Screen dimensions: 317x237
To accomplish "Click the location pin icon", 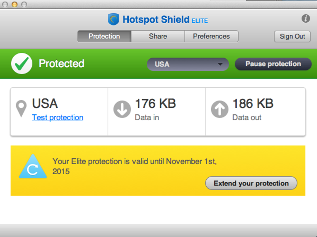I will coord(21,109).
